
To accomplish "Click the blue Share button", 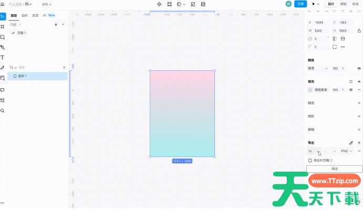I will pyautogui.click(x=300, y=4).
